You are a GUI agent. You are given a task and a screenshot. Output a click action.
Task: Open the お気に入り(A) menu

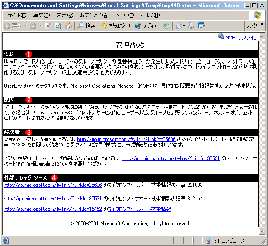pyautogui.click(x=94, y=15)
